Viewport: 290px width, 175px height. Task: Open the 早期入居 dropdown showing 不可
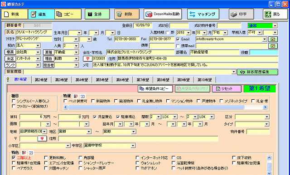[x=260, y=33]
